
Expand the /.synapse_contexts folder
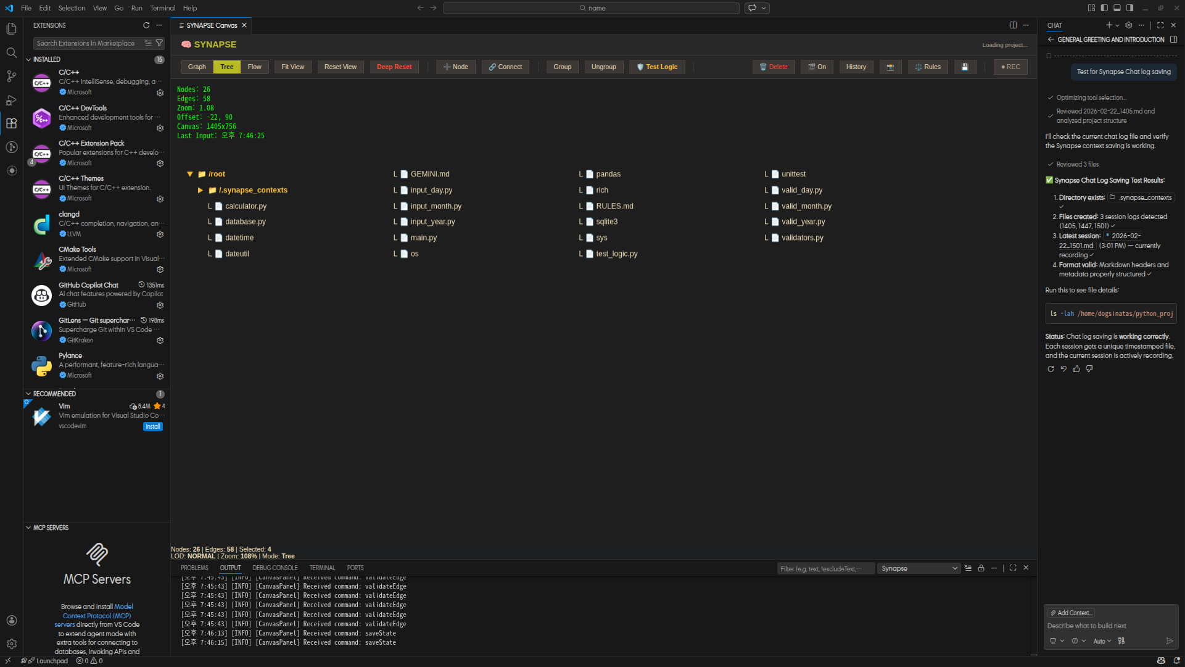(200, 190)
